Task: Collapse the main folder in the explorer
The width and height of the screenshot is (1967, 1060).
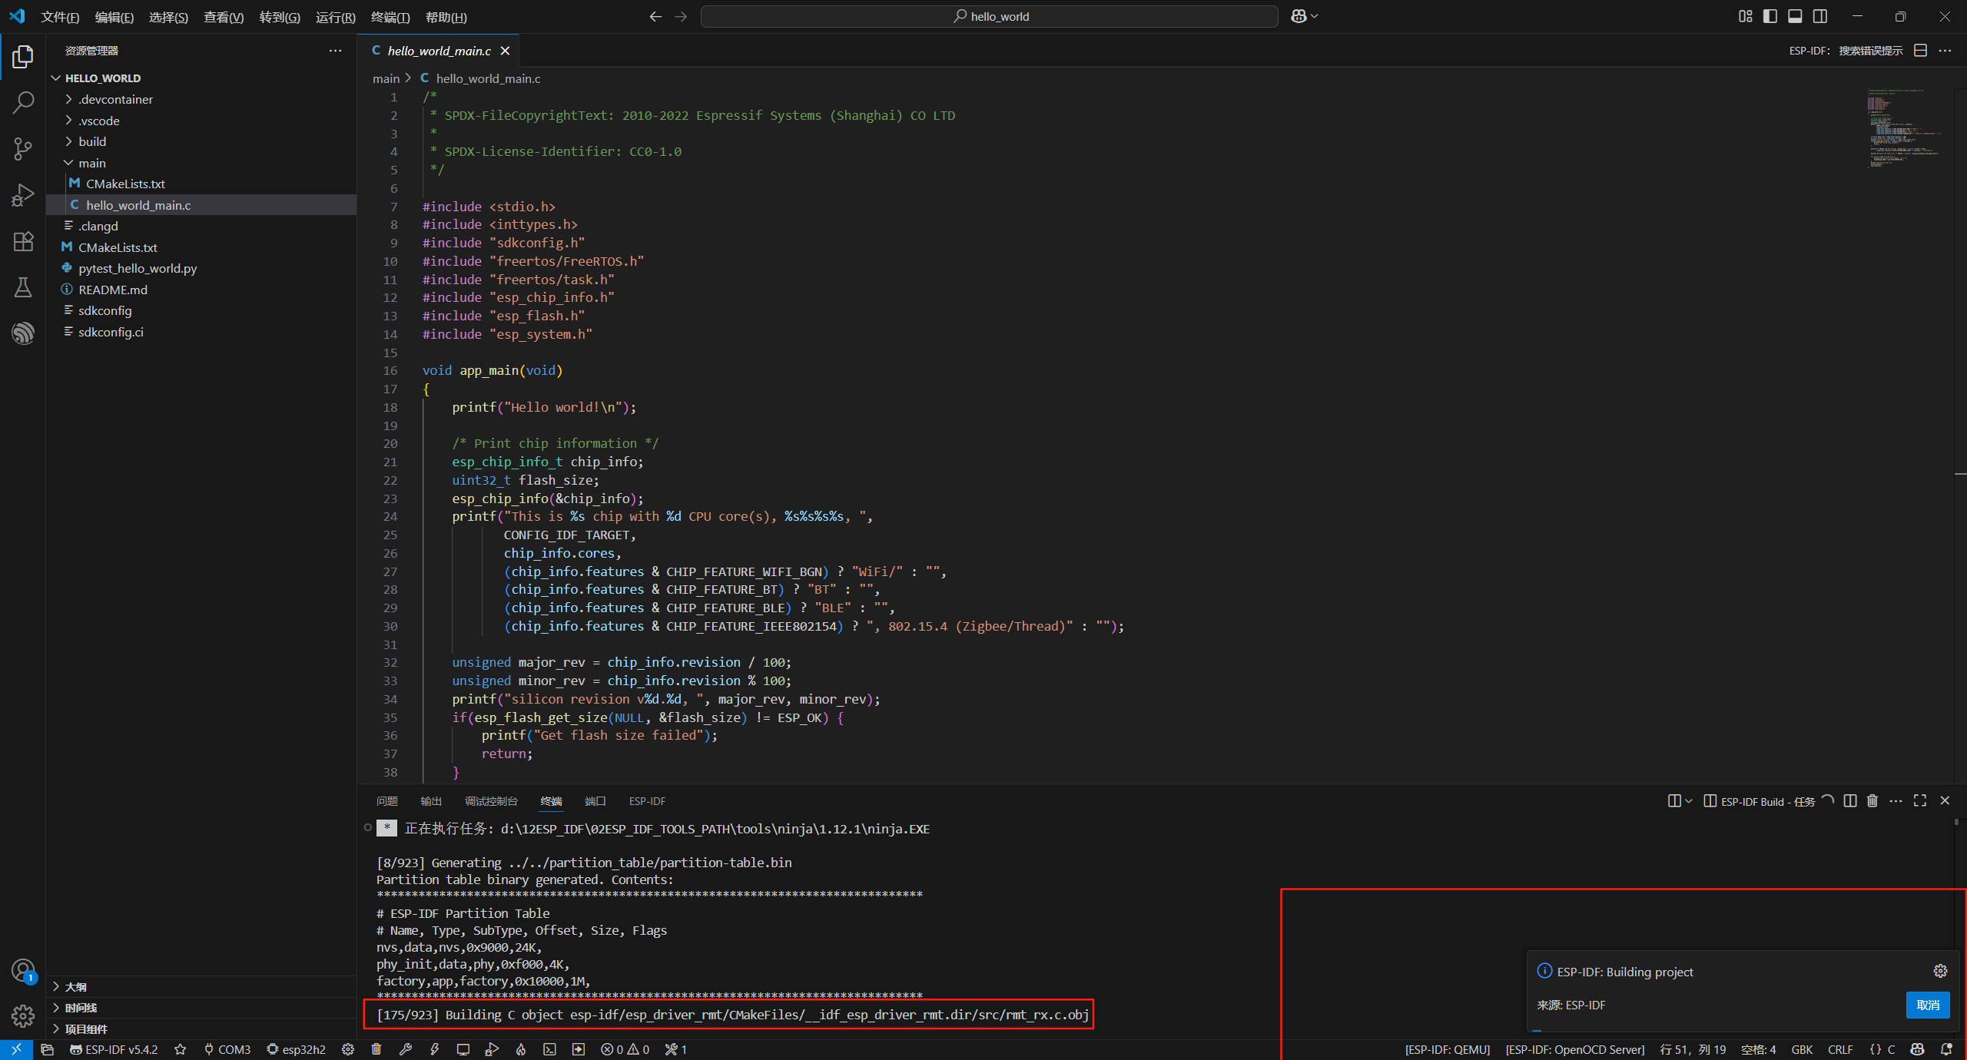Action: [91, 163]
